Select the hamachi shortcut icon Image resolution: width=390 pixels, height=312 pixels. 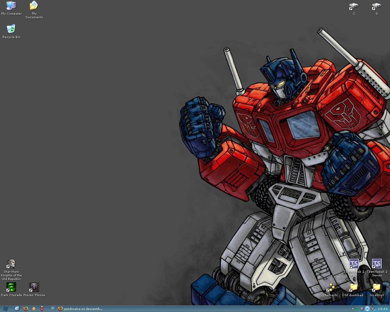[331, 290]
